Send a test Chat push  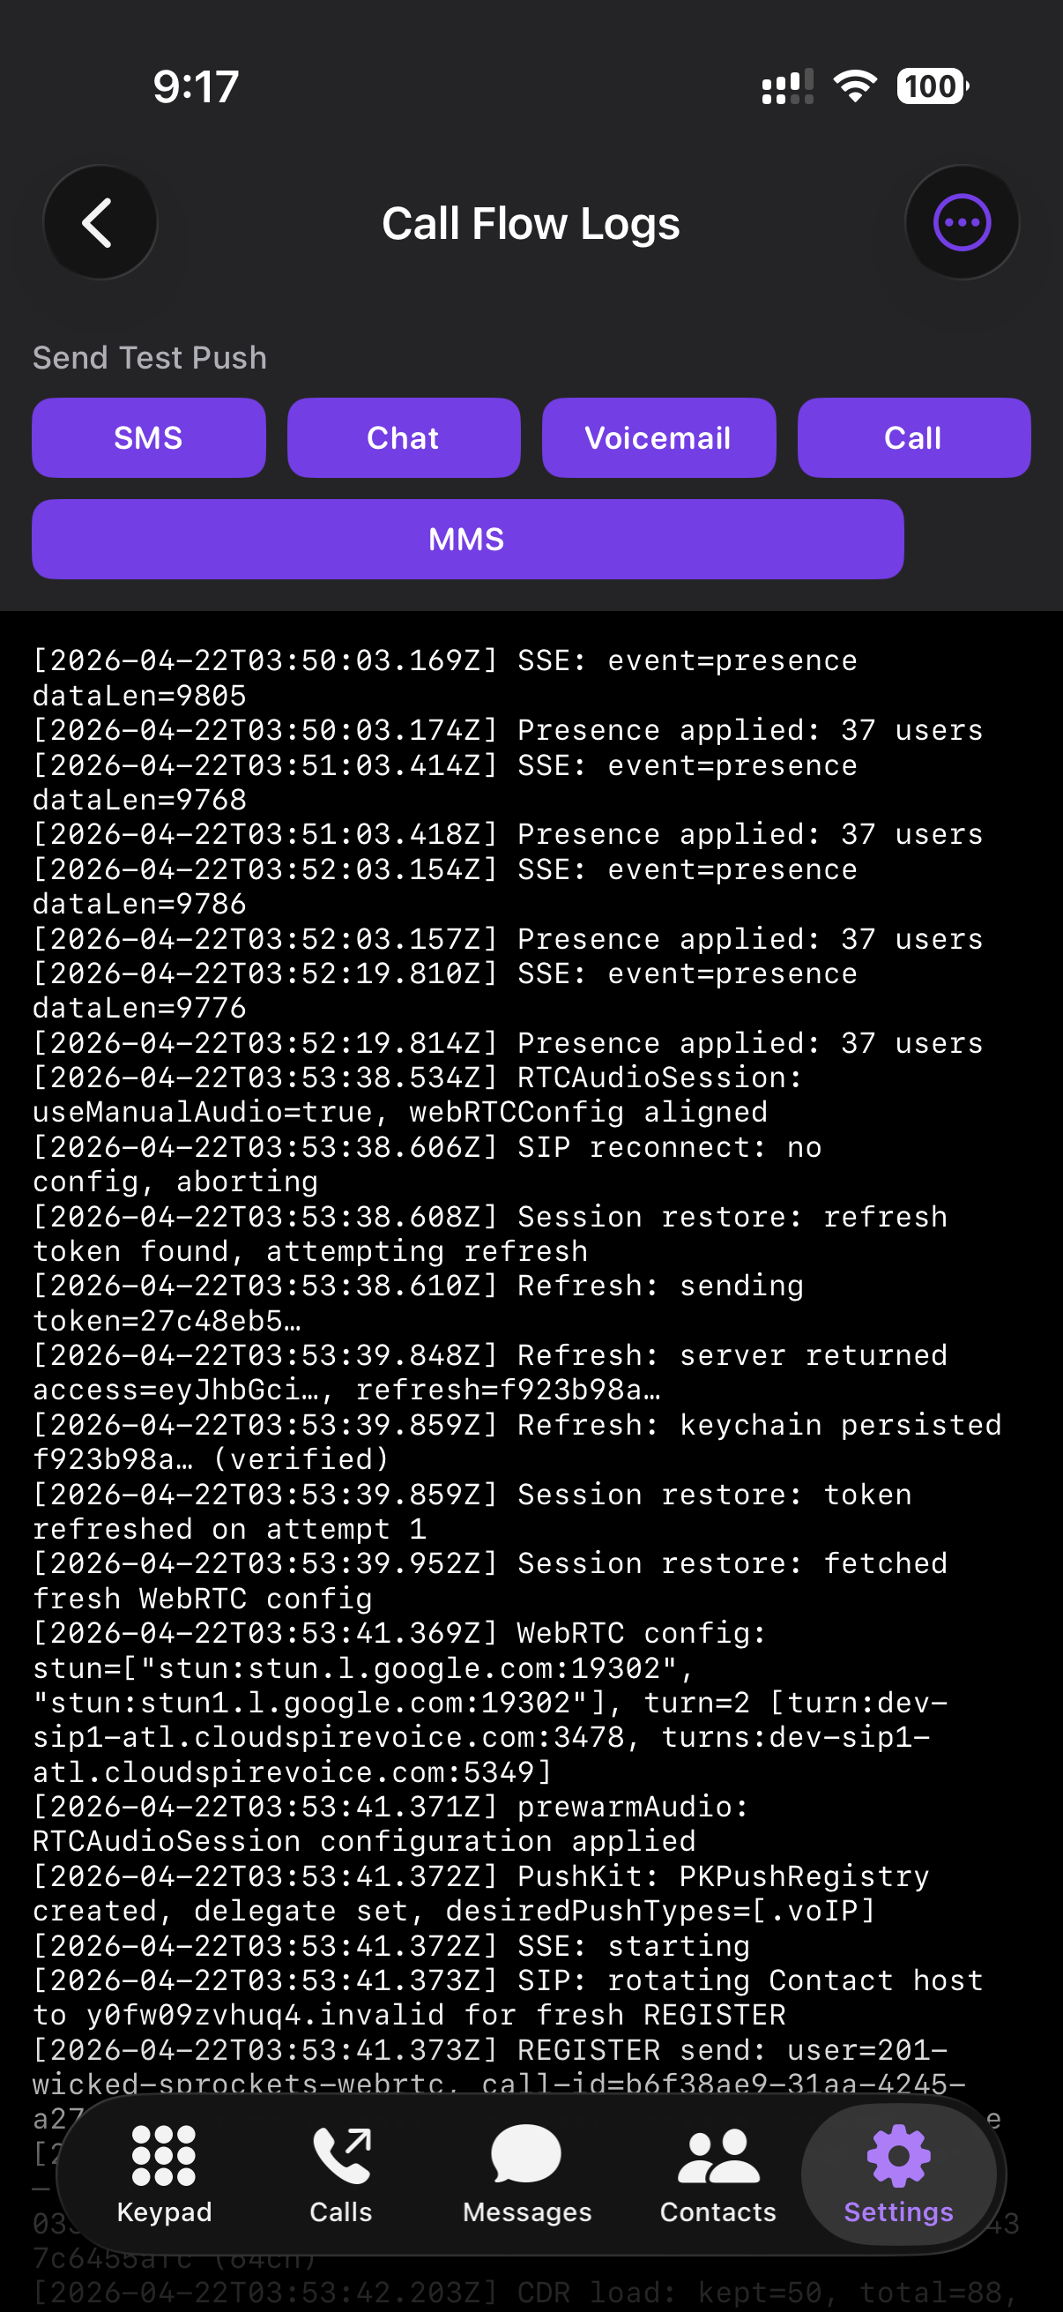[x=404, y=437]
